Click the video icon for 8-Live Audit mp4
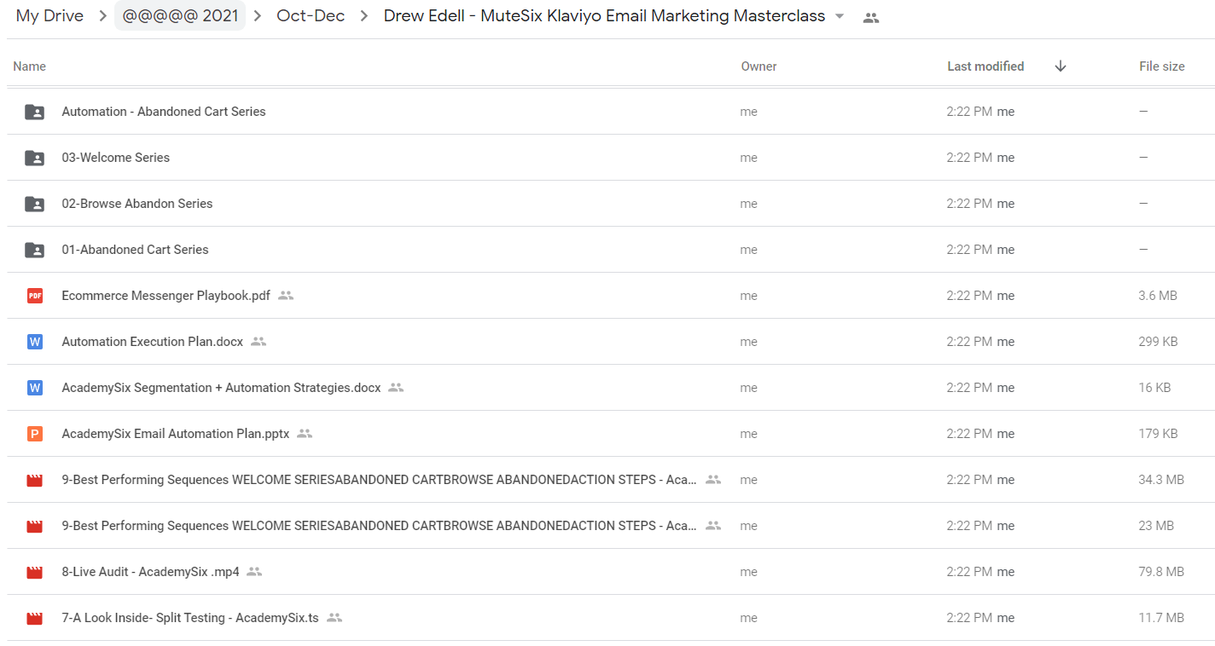Viewport: 1215px width, 646px height. pyautogui.click(x=34, y=572)
